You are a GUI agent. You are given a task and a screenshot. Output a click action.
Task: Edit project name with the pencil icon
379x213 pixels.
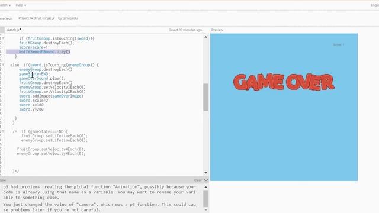coord(53,18)
